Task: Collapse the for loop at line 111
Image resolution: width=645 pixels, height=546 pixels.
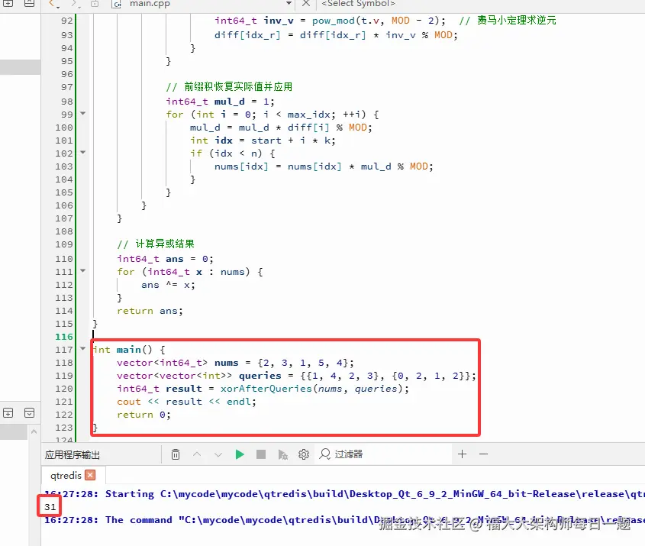Action: pos(83,271)
